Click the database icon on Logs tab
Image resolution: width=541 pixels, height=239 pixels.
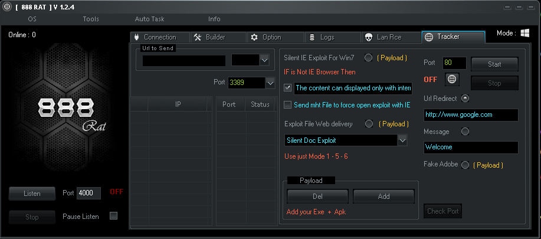tap(312, 37)
